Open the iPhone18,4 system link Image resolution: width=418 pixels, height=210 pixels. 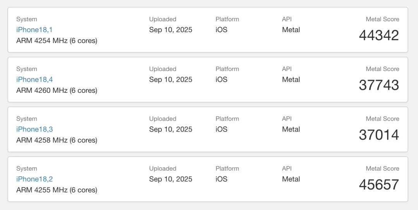34,80
